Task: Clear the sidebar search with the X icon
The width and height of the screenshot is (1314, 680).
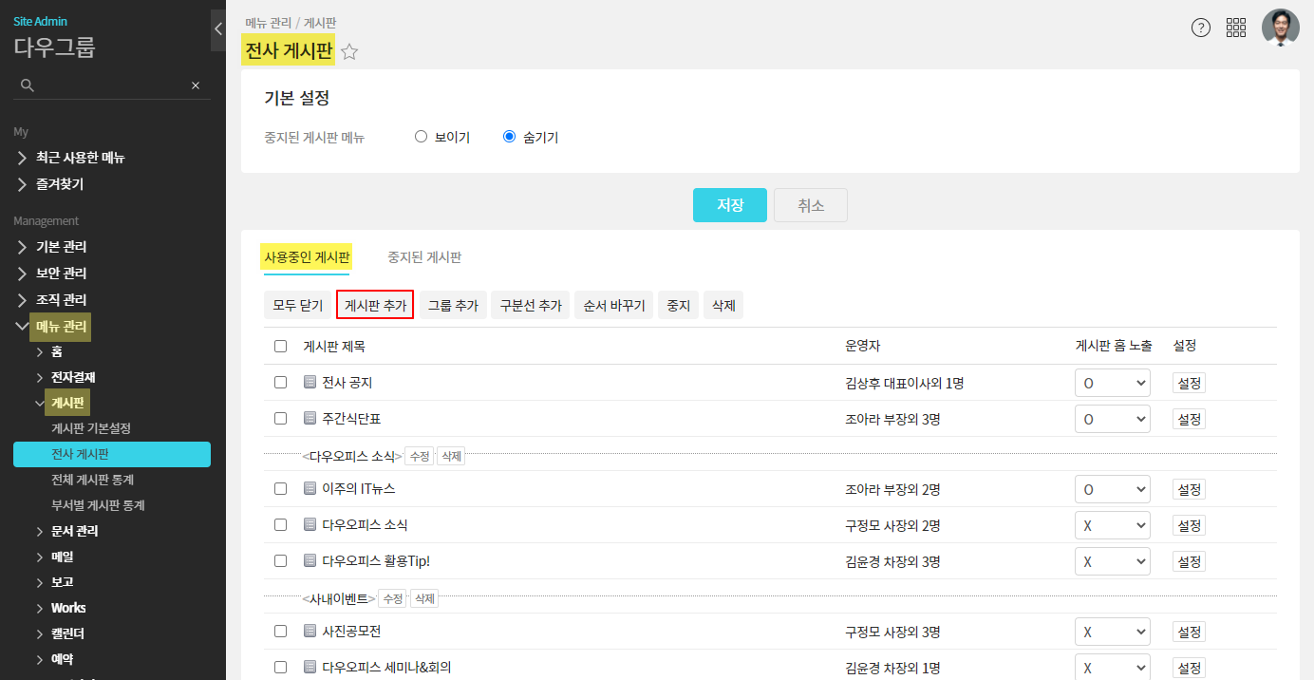Action: (x=196, y=85)
